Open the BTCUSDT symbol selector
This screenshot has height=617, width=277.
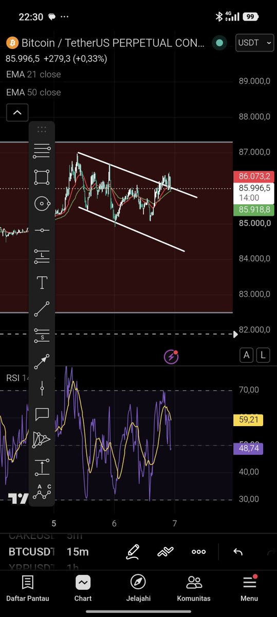(32, 552)
